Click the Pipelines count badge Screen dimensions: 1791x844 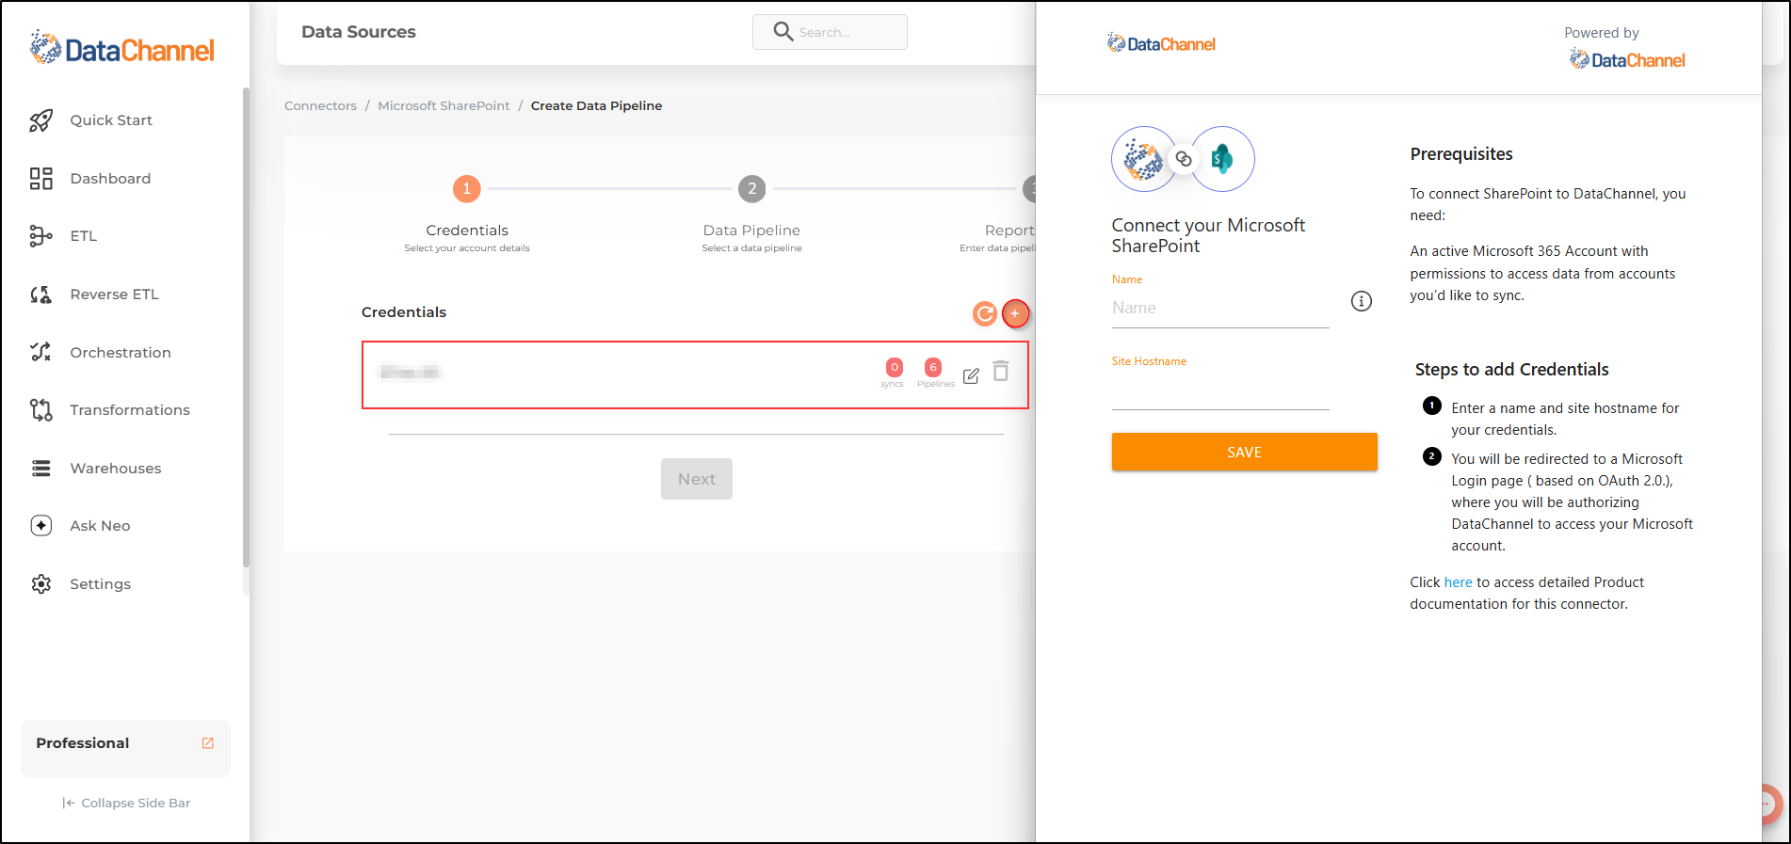pyautogui.click(x=933, y=368)
